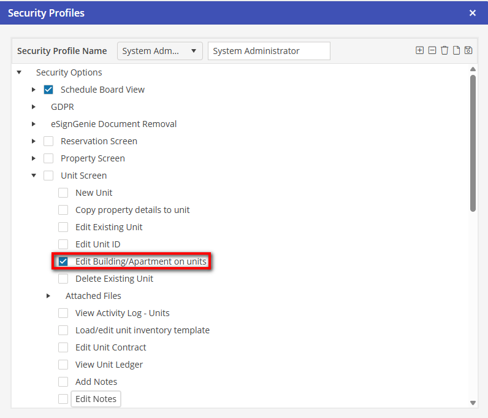The height and width of the screenshot is (418, 488).
Task: Collapse the Unit Screen tree node
Action: click(34, 176)
